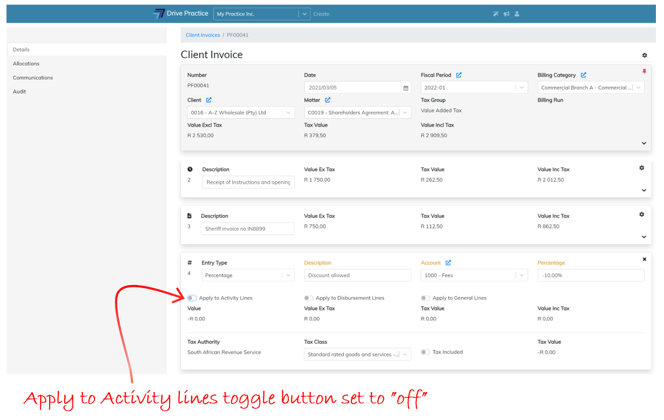Click the external link icon beside Matter

(328, 100)
